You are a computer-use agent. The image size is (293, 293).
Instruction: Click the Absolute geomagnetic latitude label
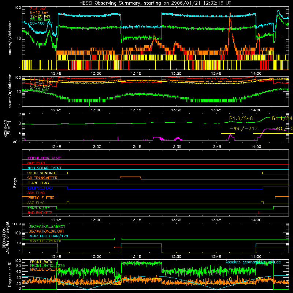253,262
